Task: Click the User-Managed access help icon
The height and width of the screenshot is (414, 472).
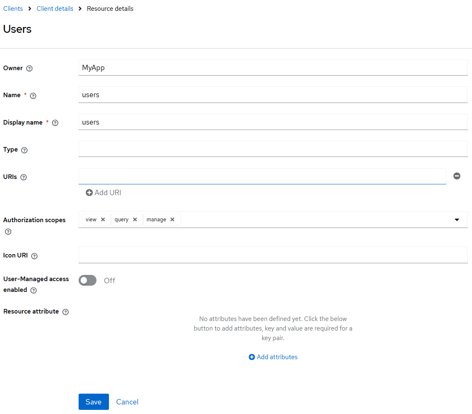Action: tap(33, 290)
